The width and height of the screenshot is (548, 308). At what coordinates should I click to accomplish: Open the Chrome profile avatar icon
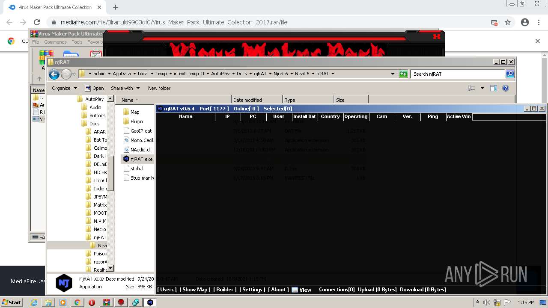tap(525, 22)
